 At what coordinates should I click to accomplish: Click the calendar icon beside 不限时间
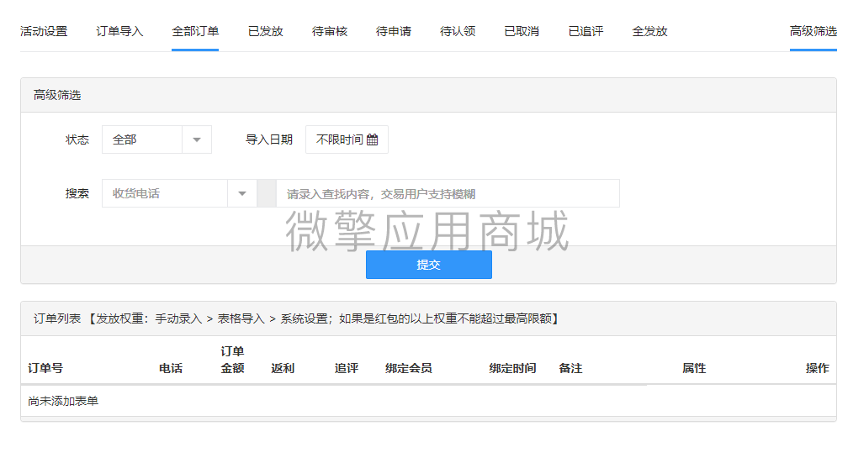pos(372,139)
